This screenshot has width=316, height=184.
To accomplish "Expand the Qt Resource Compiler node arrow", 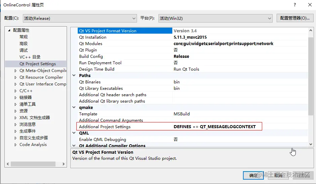I will (x=15, y=77).
